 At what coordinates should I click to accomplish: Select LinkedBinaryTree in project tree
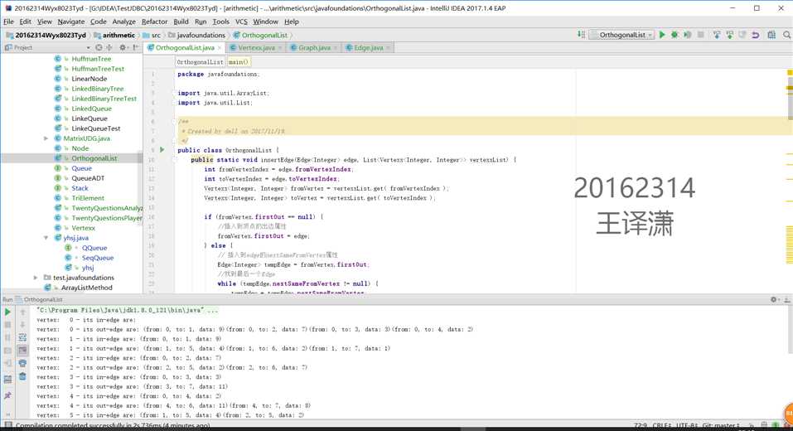click(98, 89)
